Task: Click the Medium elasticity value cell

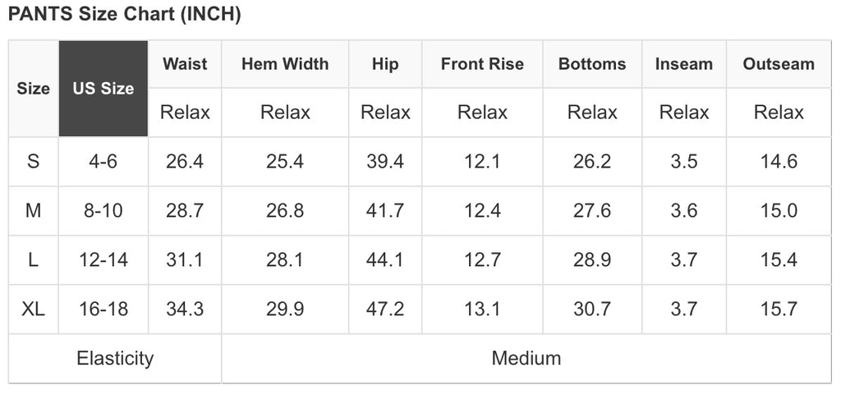Action: 526,358
